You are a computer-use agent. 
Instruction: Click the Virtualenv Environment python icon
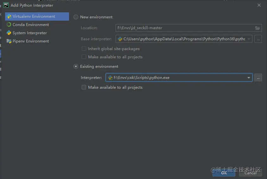click(9, 16)
